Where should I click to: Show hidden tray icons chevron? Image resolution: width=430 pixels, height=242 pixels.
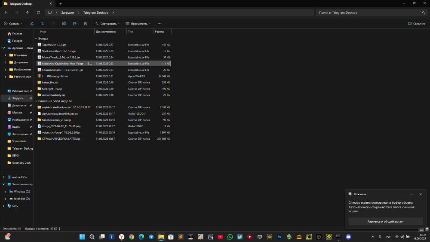[x=373, y=237]
